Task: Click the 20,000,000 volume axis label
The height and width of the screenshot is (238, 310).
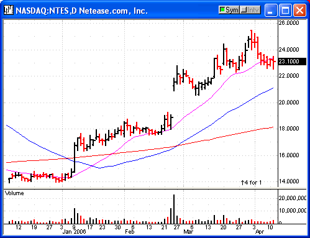Action: (x=292, y=198)
